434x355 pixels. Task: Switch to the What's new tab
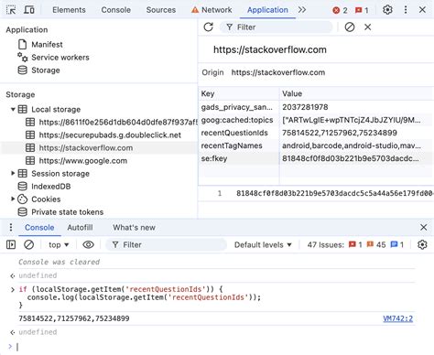pyautogui.click(x=134, y=227)
